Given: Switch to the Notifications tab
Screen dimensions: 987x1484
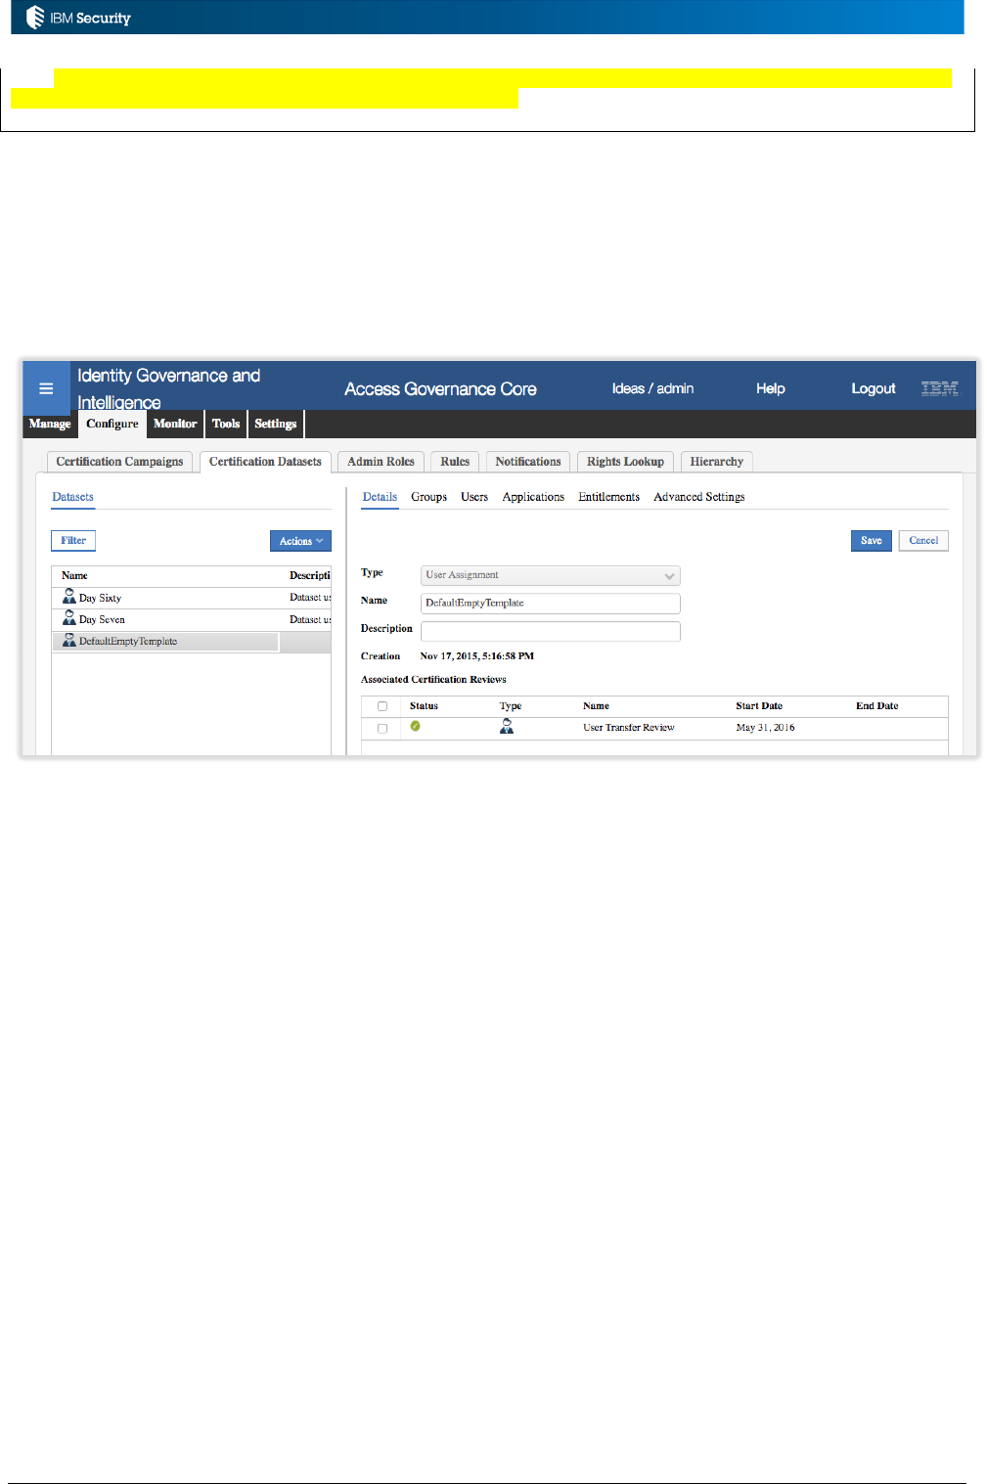Looking at the screenshot, I should 528,462.
